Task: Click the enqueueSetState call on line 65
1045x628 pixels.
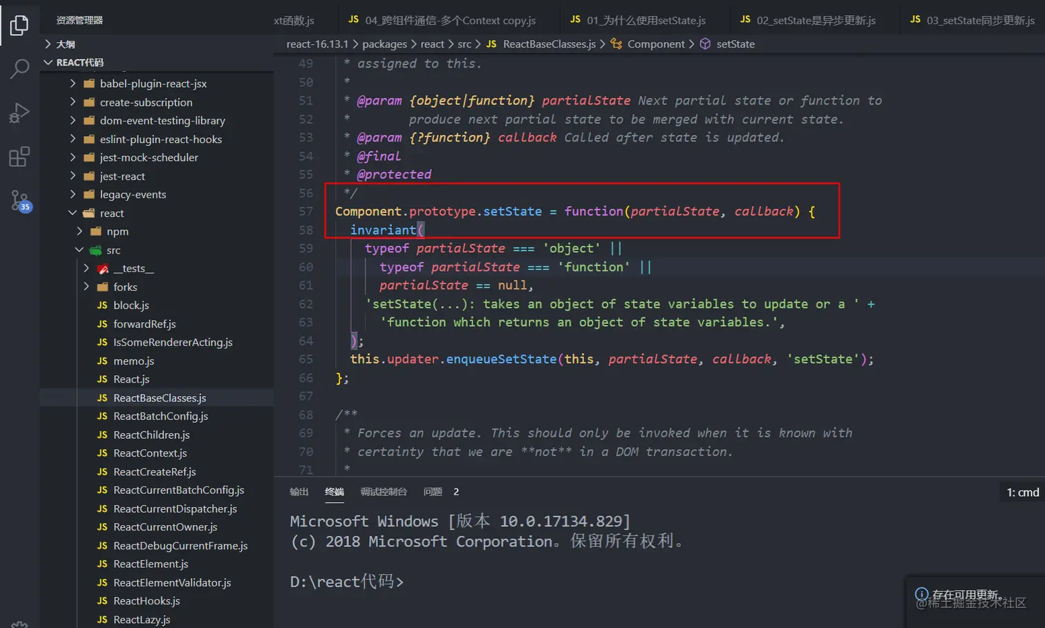Action: pos(501,359)
